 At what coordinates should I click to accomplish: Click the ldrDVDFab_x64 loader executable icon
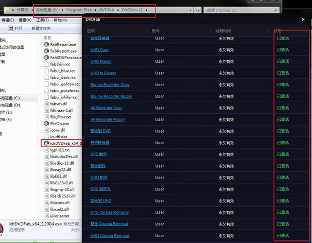46,143
